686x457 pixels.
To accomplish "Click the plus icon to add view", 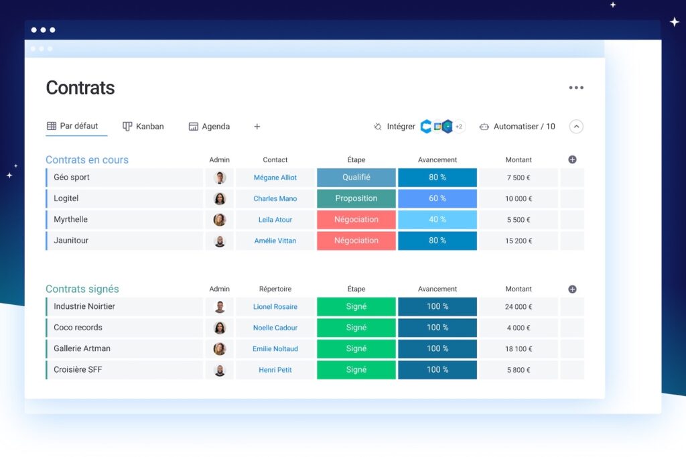I will point(257,127).
